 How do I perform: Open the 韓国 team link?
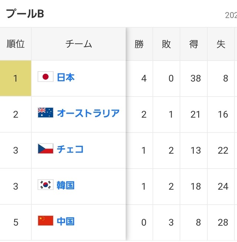pyautogui.click(x=66, y=185)
